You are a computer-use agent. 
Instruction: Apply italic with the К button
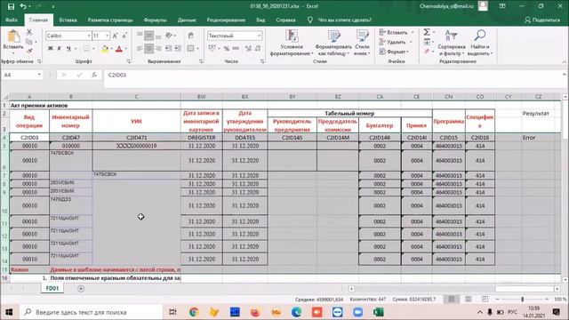(60, 48)
